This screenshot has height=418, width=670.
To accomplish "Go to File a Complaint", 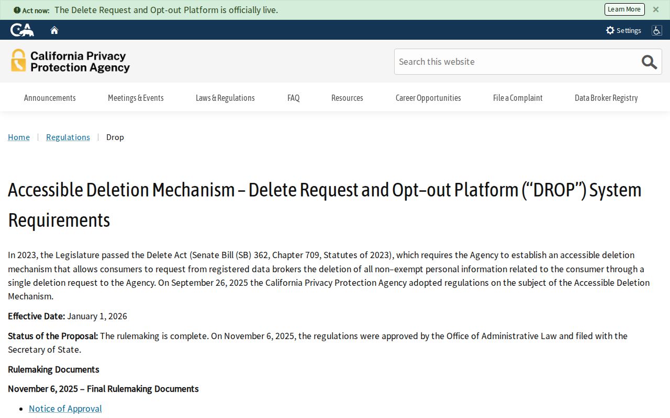I will pyautogui.click(x=518, y=98).
